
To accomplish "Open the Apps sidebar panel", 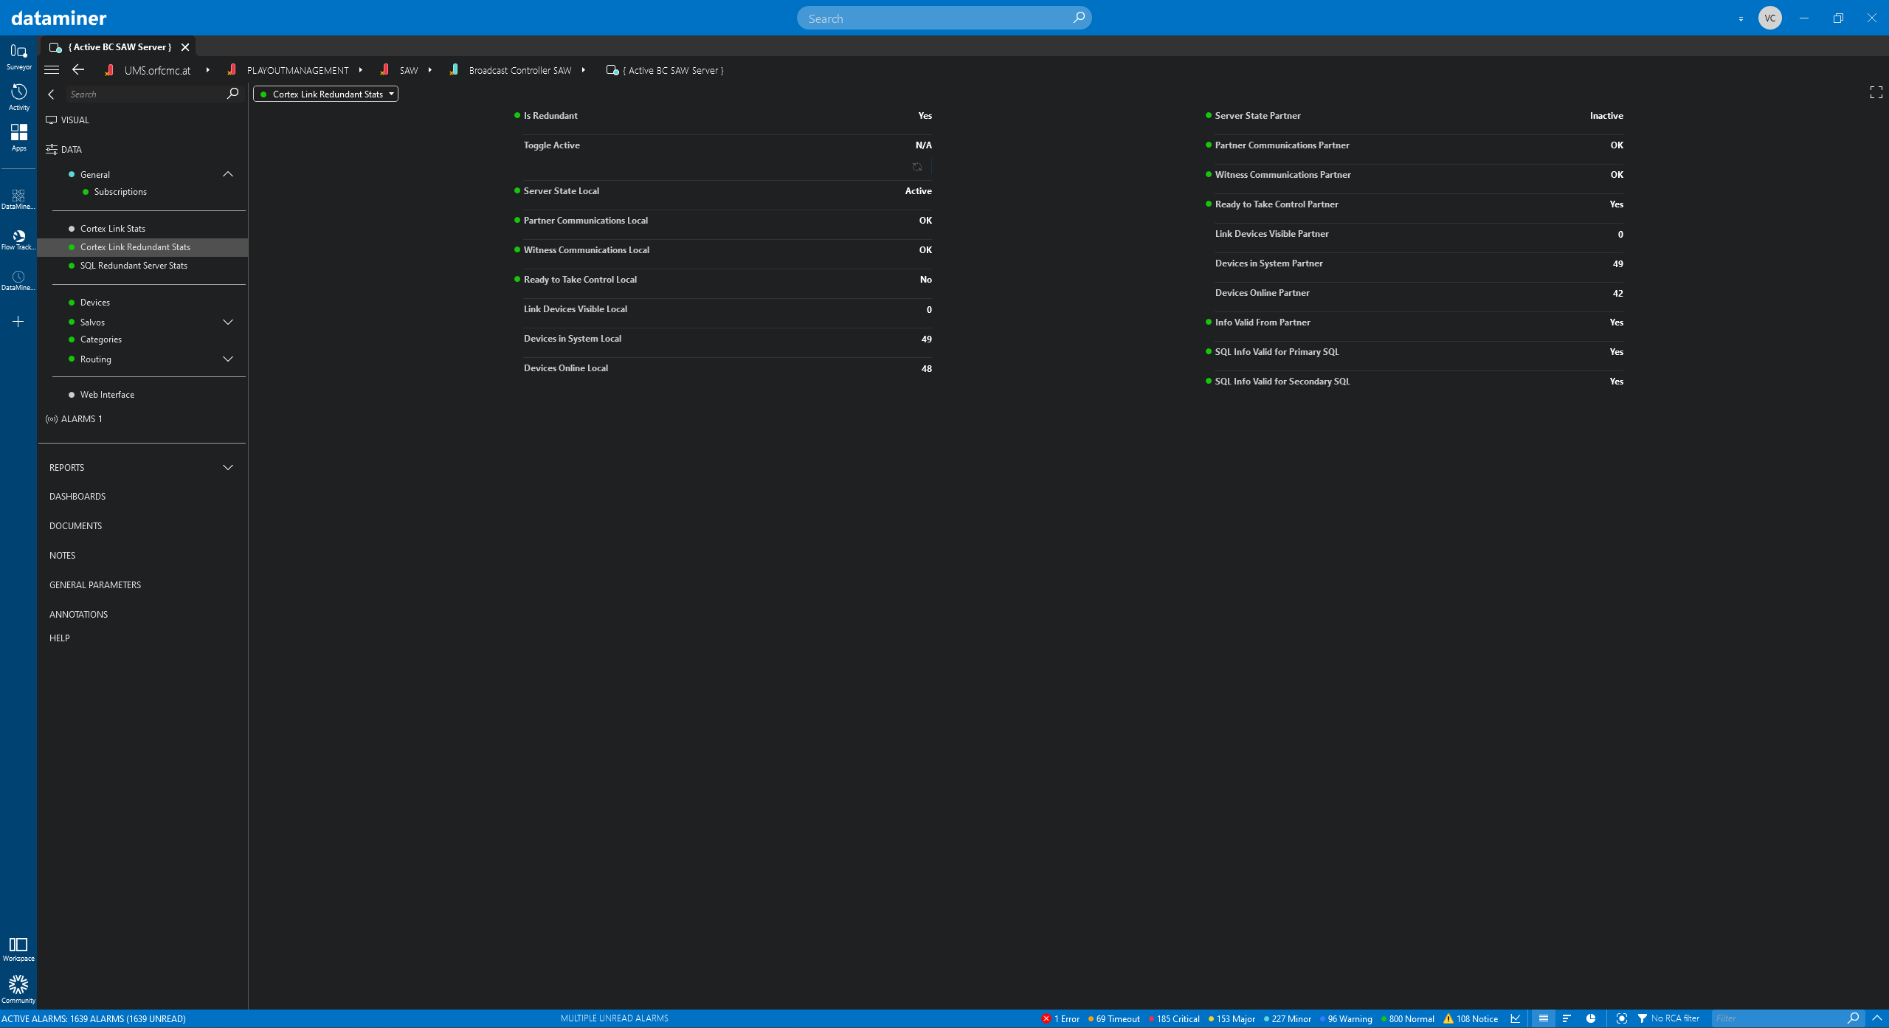I will (x=18, y=137).
